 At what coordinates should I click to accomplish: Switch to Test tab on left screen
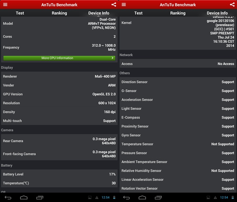[x=20, y=13]
